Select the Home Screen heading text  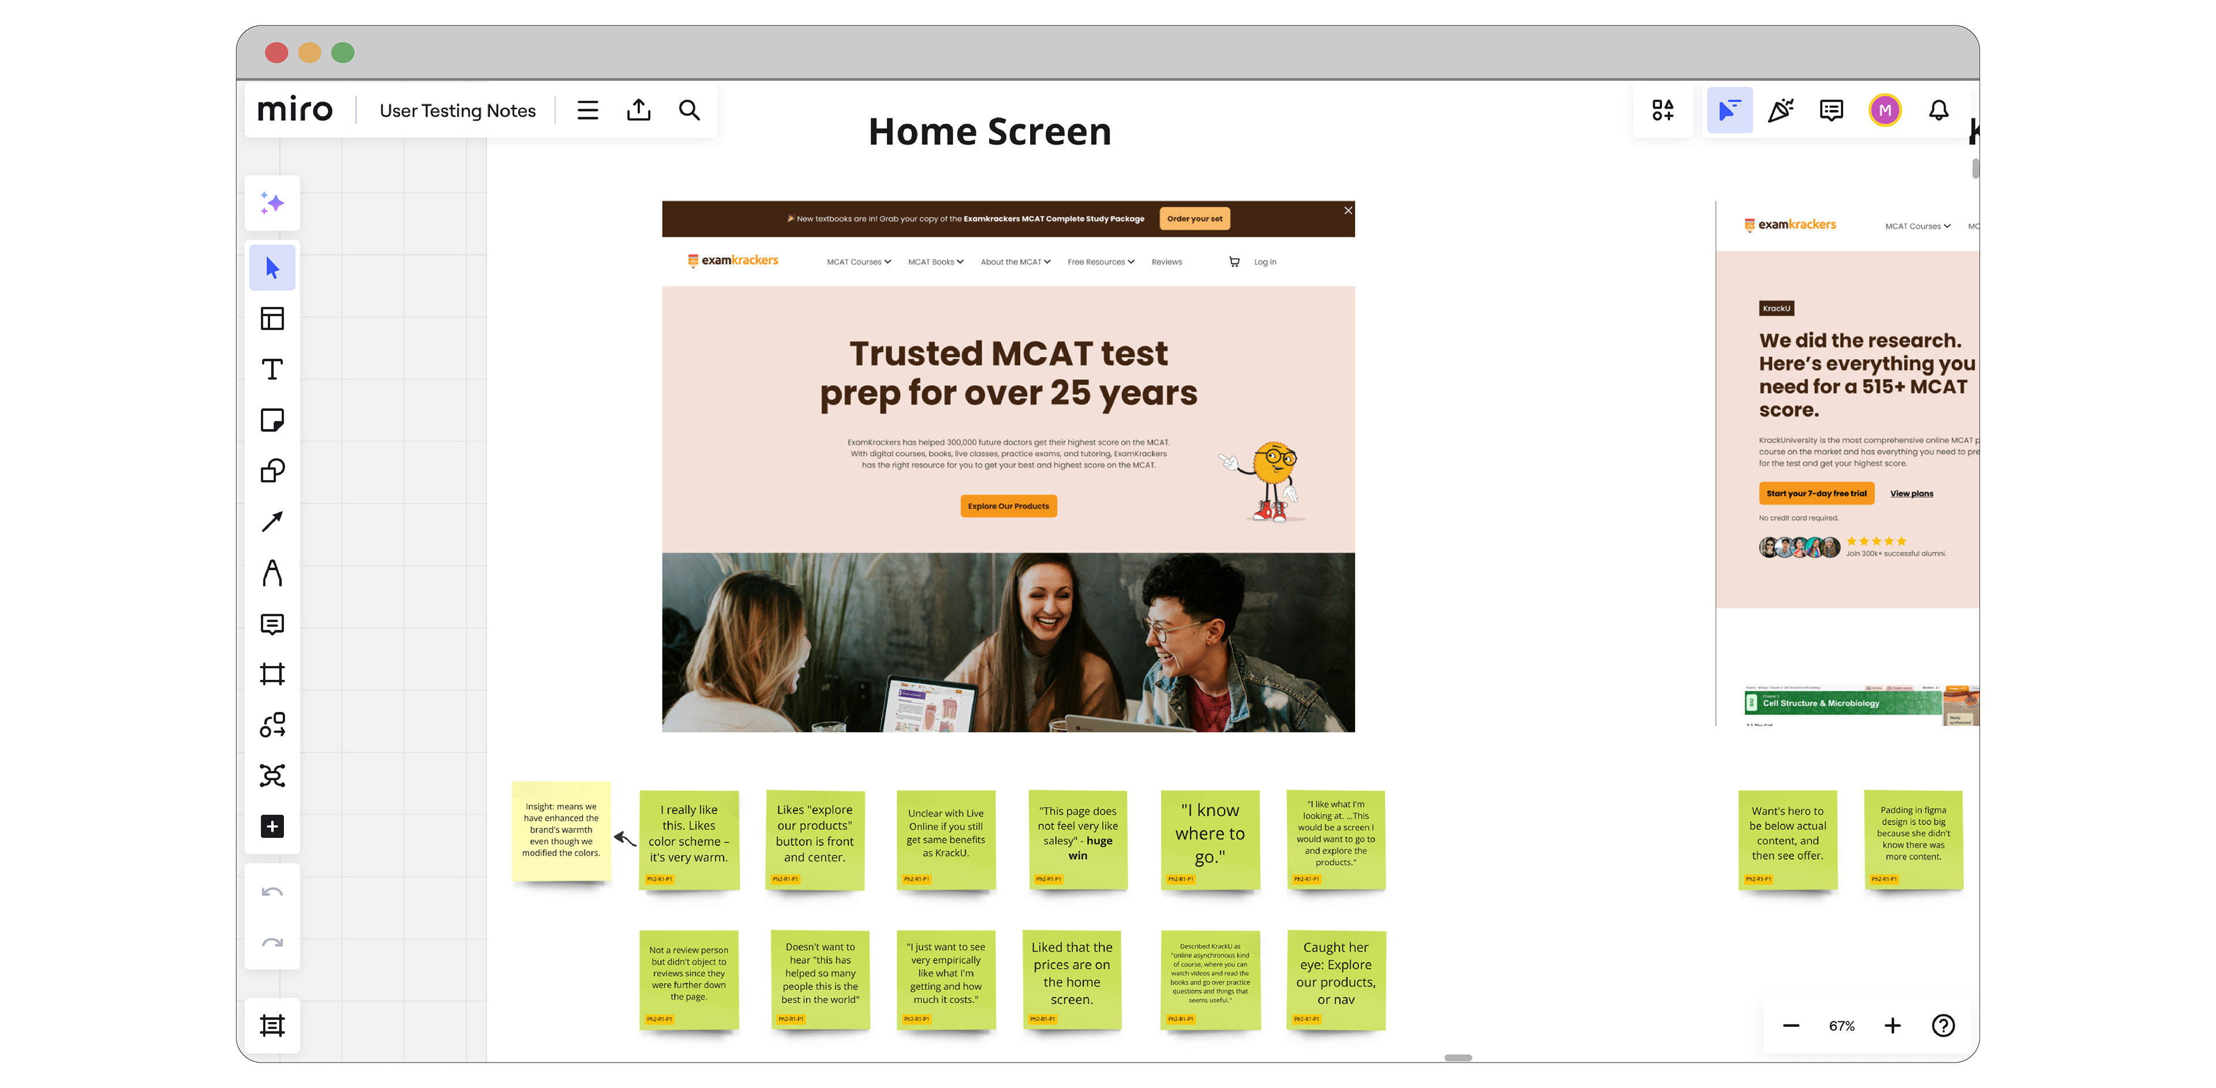tap(989, 130)
